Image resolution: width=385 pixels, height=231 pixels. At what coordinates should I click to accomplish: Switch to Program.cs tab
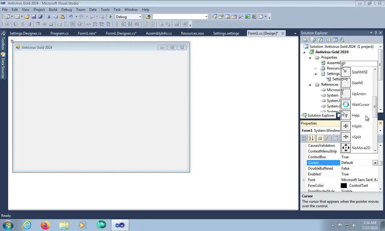[x=60, y=33]
